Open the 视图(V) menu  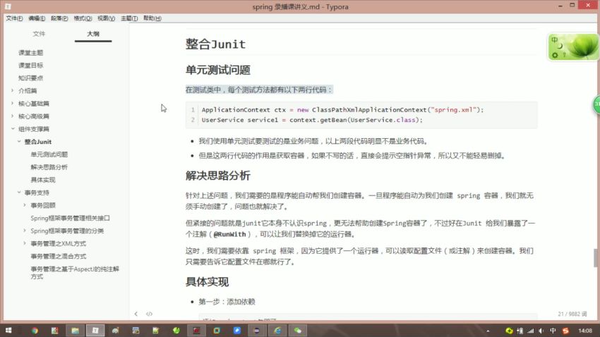tap(106, 18)
